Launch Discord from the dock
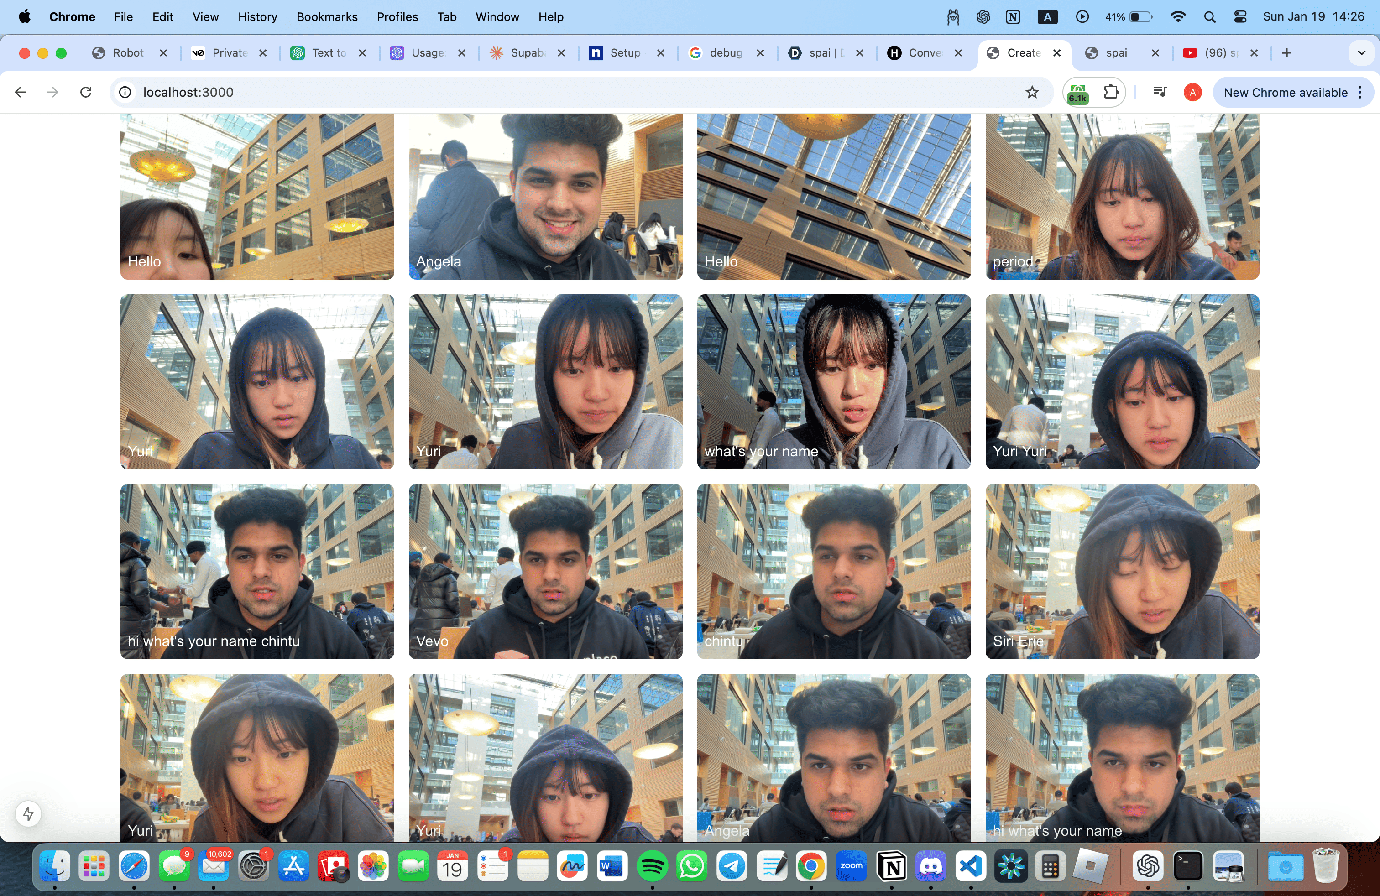This screenshot has height=896, width=1380. (x=930, y=866)
